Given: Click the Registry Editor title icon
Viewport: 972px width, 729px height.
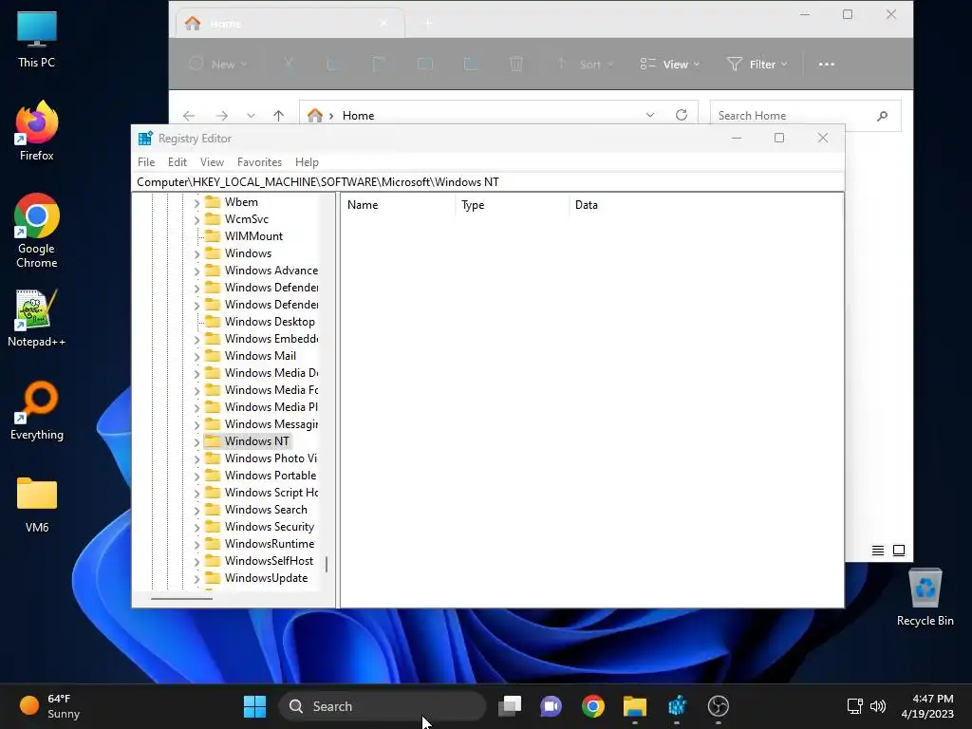Looking at the screenshot, I should click(x=145, y=139).
